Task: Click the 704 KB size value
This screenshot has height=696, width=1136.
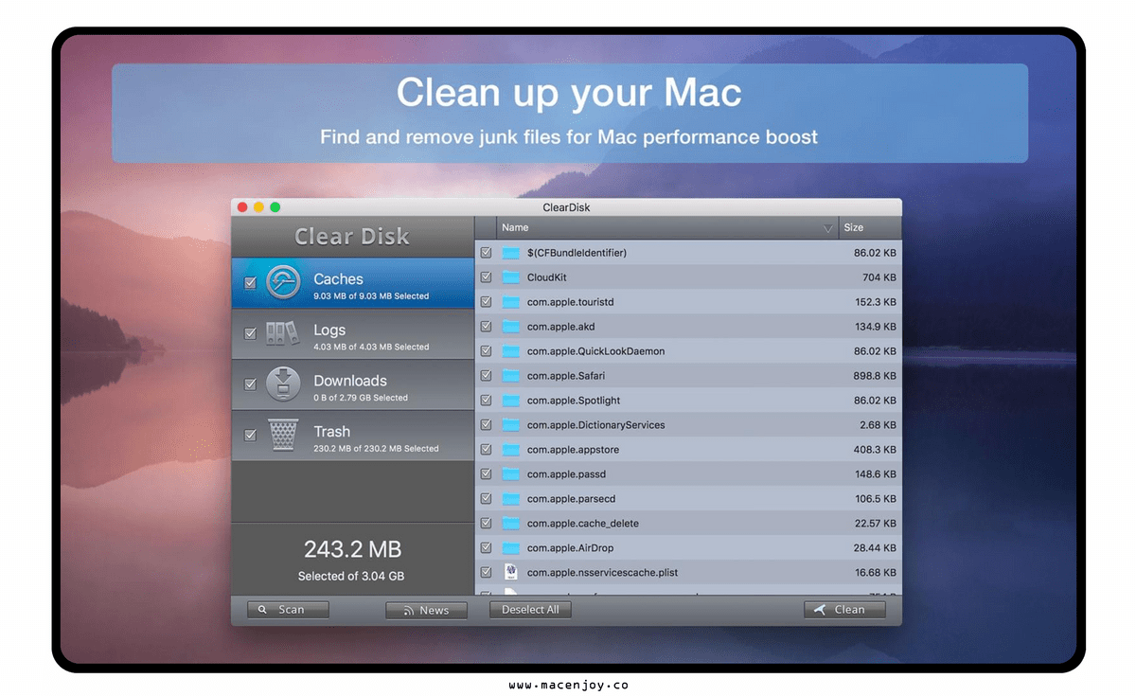Action: (x=879, y=277)
